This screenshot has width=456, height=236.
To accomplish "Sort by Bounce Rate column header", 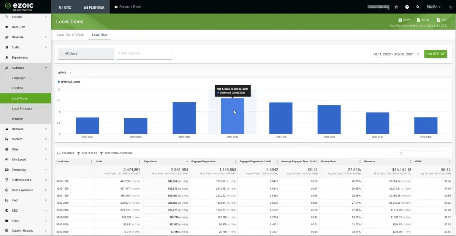I will [341, 162].
